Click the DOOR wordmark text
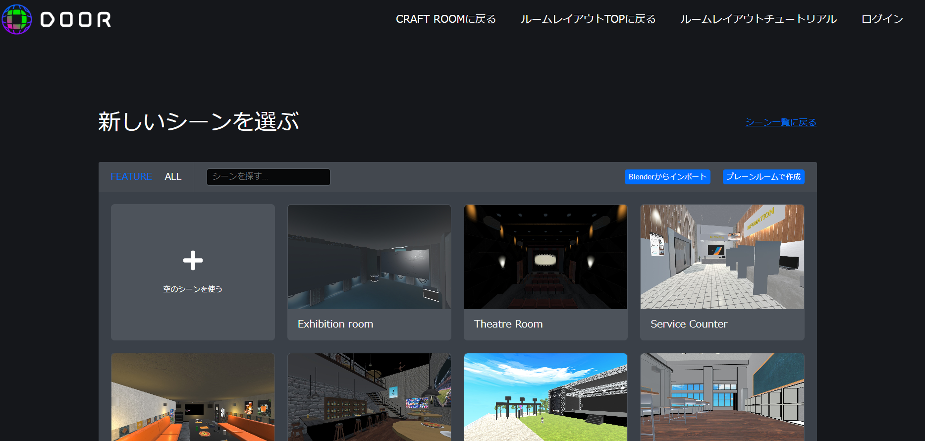This screenshot has width=925, height=441. coord(76,20)
